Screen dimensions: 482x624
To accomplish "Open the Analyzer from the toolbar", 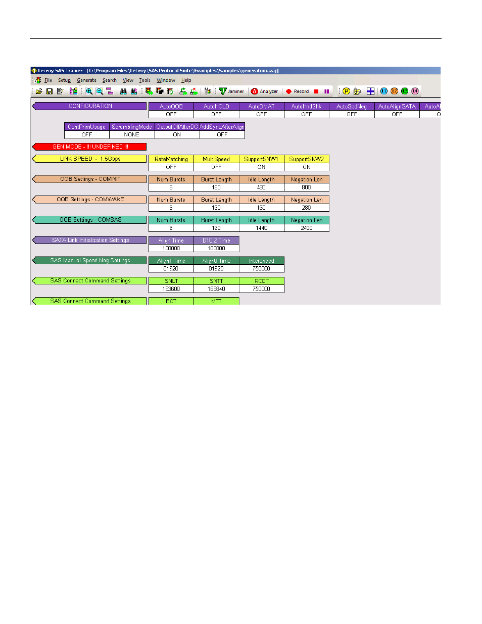I will tap(265, 91).
